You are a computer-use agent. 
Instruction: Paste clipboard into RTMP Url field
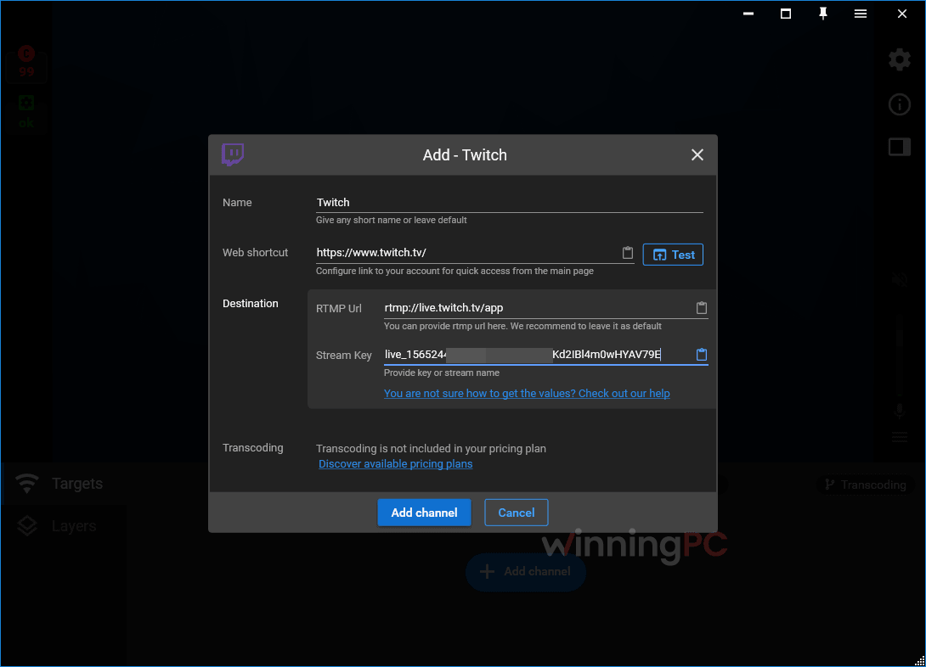coord(701,308)
